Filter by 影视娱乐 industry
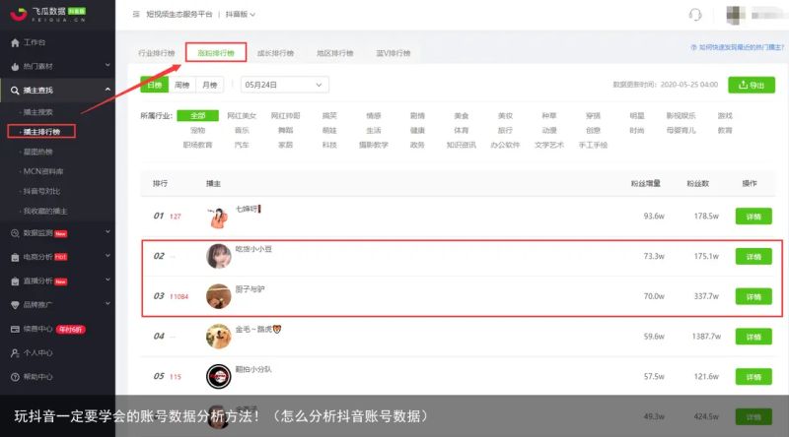 (681, 115)
